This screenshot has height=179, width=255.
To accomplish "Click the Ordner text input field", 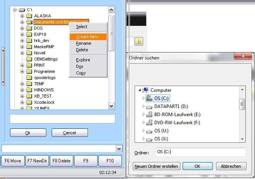I will 200,152.
